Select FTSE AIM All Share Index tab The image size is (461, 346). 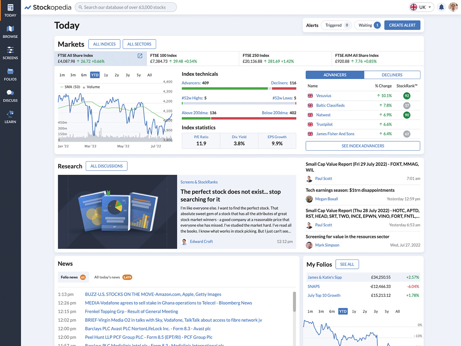[378, 58]
